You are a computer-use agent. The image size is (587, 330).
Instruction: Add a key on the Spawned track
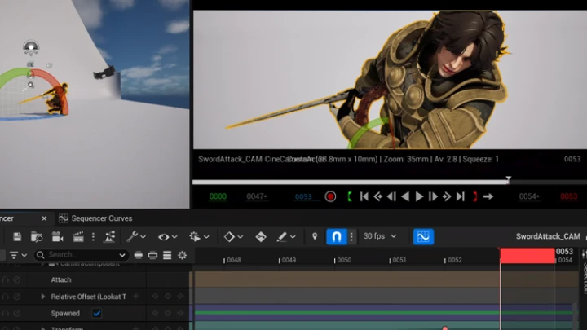pyautogui.click(x=168, y=313)
